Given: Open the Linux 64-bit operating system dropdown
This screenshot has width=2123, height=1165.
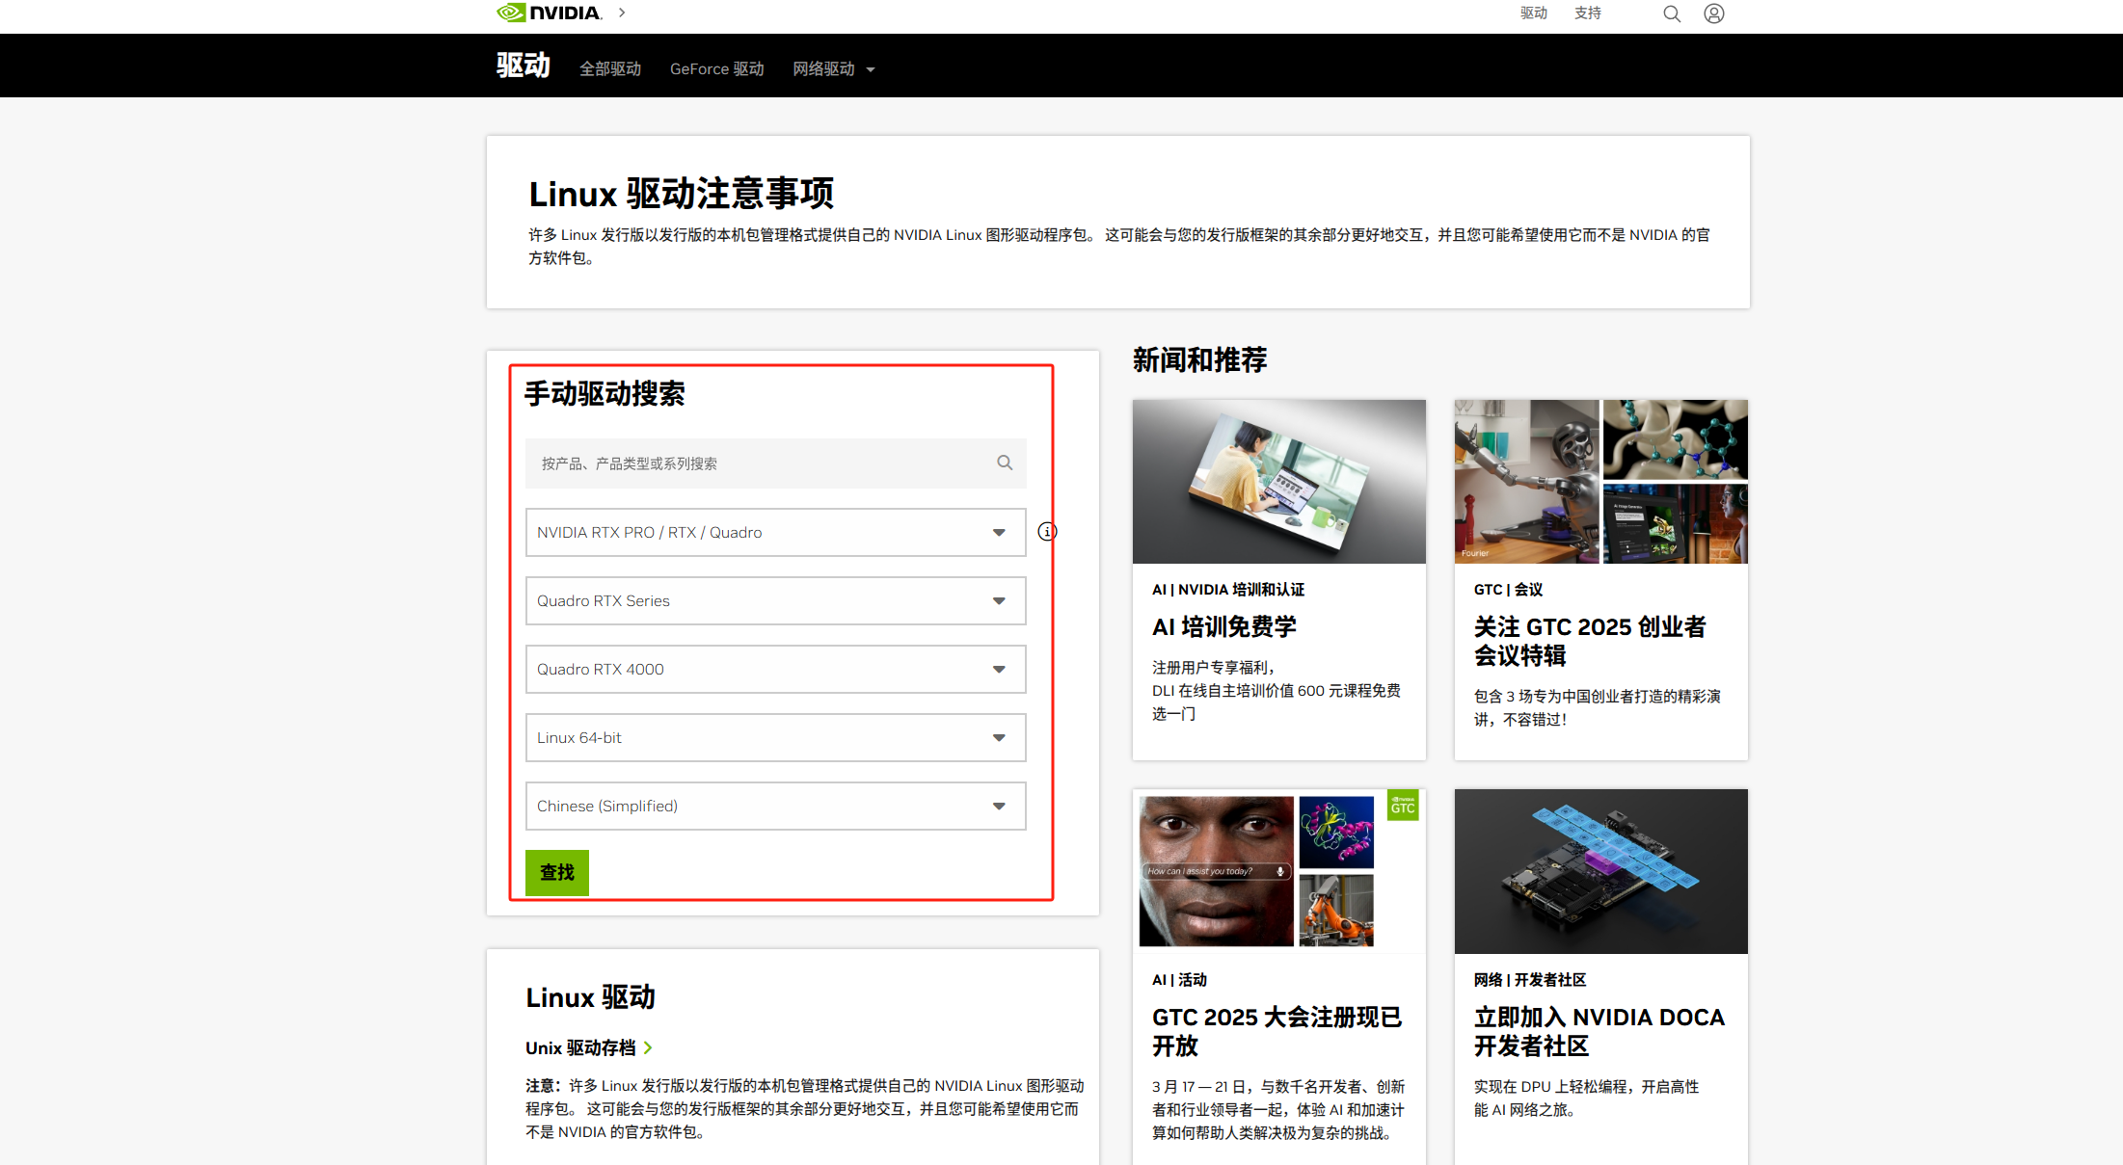Looking at the screenshot, I should 775,738.
